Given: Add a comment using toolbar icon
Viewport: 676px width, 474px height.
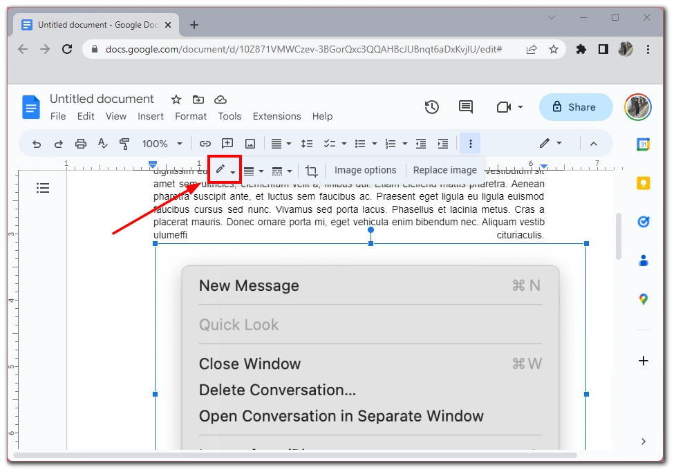Looking at the screenshot, I should [x=227, y=144].
